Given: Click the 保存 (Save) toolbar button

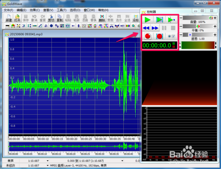Looking at the screenshot, I should [26, 18].
